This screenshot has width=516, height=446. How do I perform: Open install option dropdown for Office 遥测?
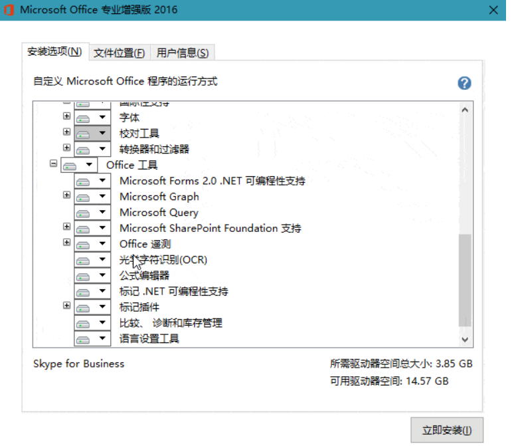pyautogui.click(x=92, y=244)
